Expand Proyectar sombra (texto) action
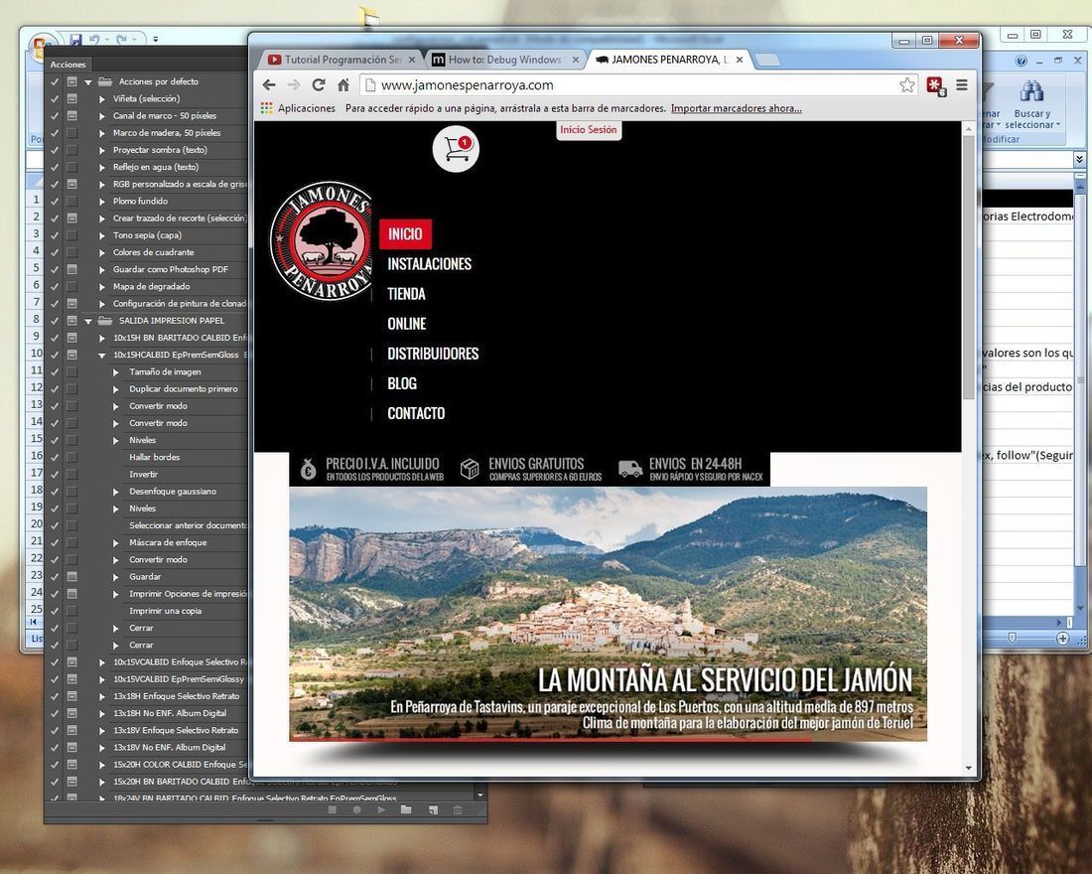 pyautogui.click(x=102, y=150)
